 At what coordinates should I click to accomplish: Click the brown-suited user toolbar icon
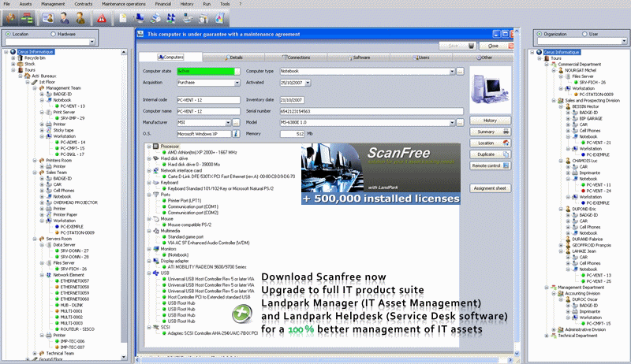click(80, 18)
